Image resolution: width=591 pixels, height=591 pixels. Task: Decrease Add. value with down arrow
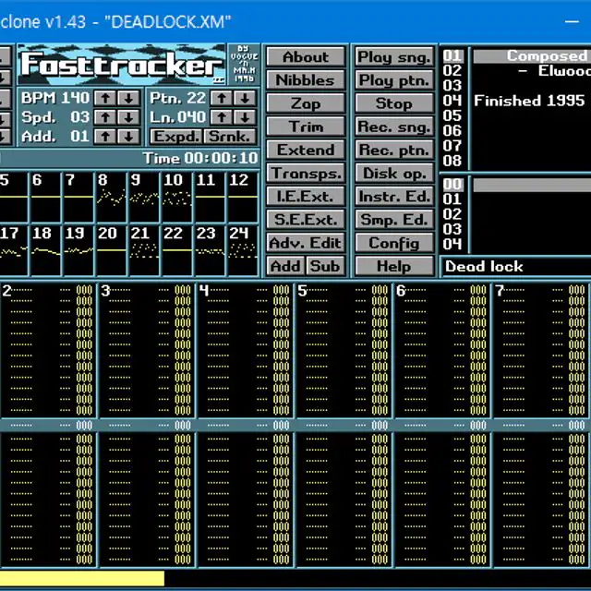[x=128, y=137]
